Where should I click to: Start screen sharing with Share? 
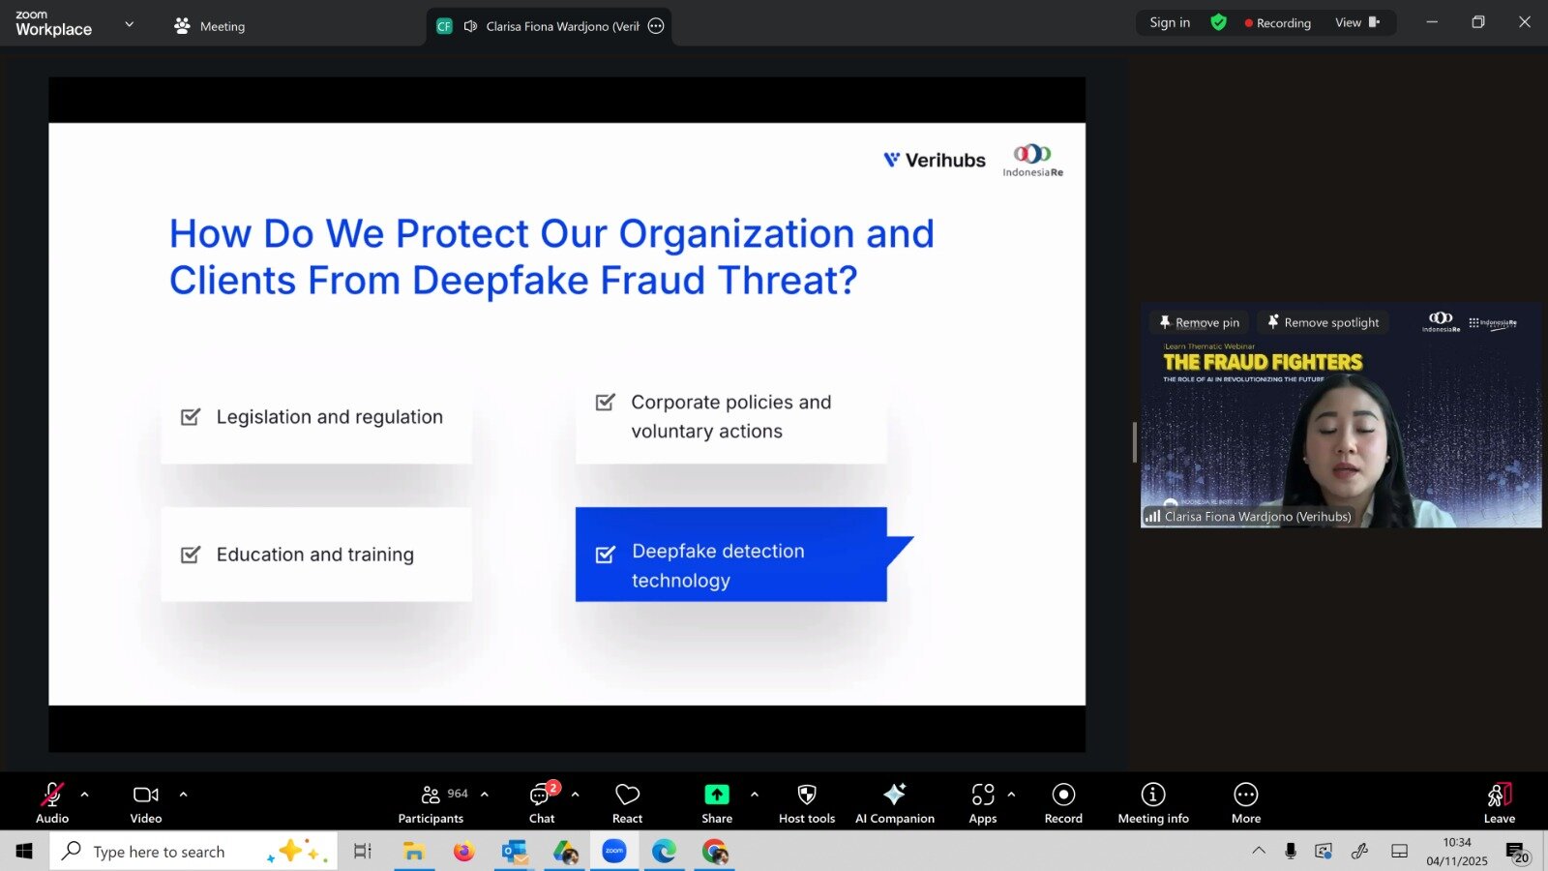[x=716, y=803]
